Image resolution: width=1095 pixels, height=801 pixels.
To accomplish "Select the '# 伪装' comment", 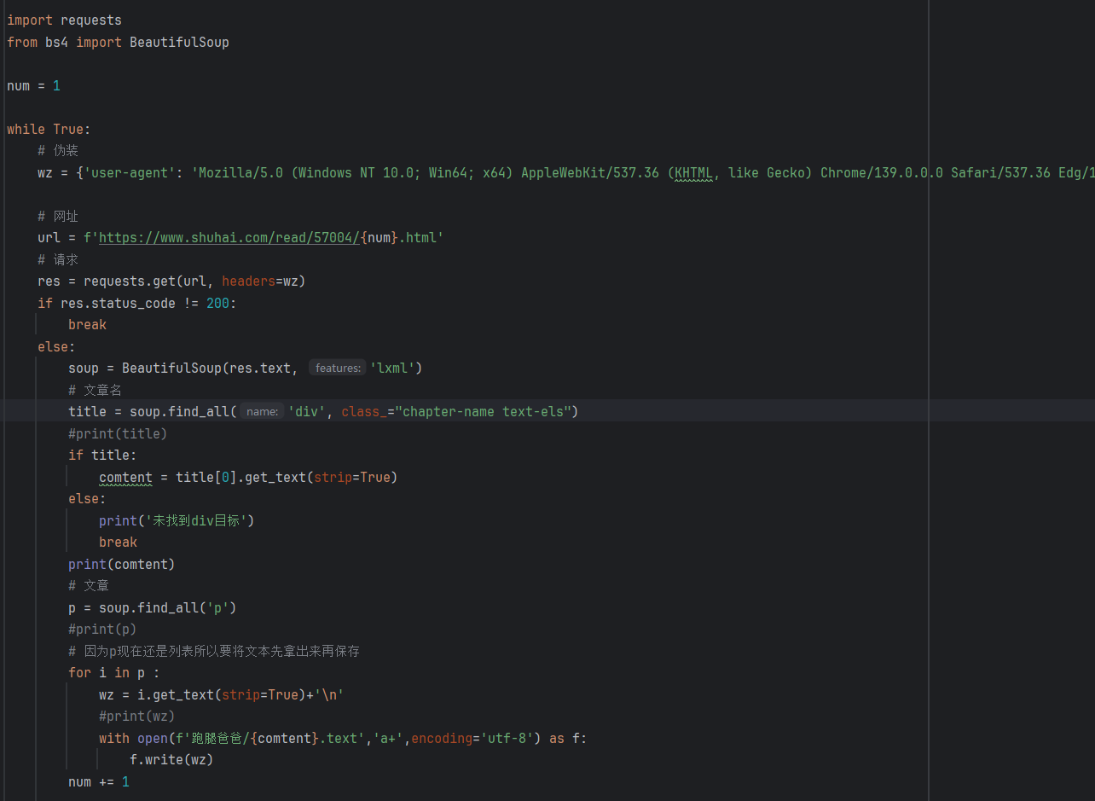I will (x=58, y=150).
